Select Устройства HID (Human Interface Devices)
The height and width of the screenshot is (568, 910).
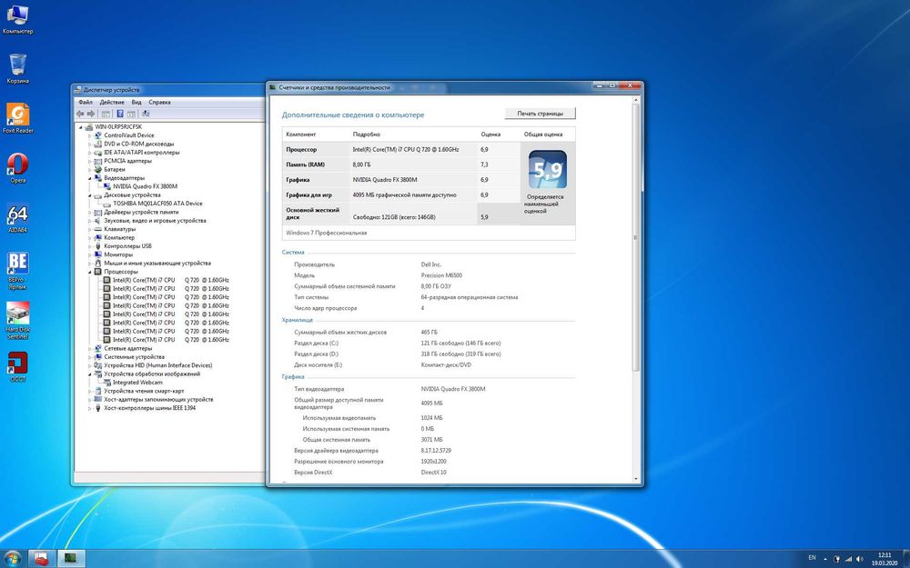click(157, 365)
